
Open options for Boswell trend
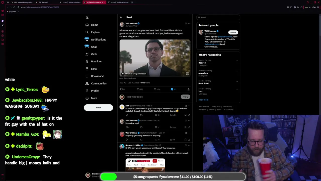(237, 61)
